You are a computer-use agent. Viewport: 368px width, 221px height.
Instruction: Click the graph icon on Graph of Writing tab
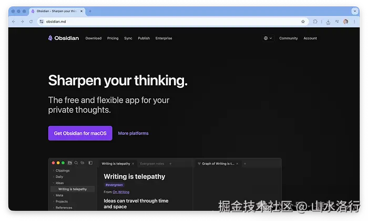click(x=199, y=164)
